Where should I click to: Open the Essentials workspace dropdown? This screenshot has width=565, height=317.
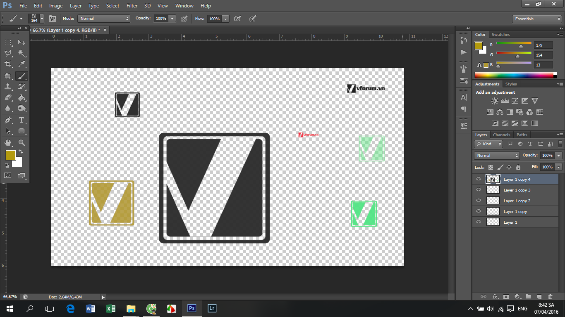(x=537, y=19)
